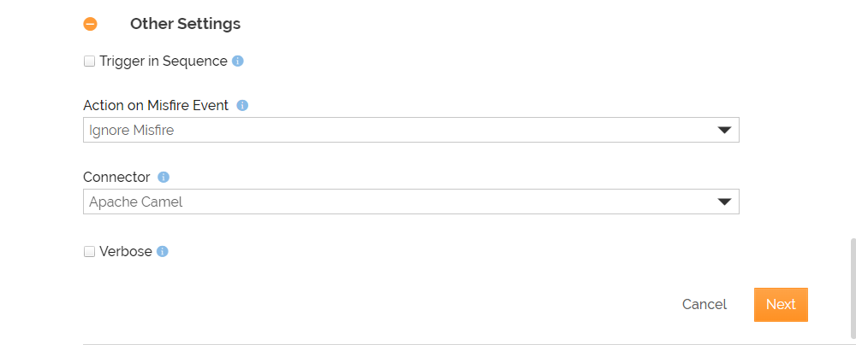The width and height of the screenshot is (856, 345).
Task: Click the arrow on the Misfire Event dropdown
Action: 724,131
